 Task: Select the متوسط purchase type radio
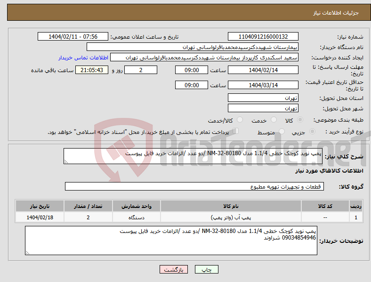pos(282,131)
